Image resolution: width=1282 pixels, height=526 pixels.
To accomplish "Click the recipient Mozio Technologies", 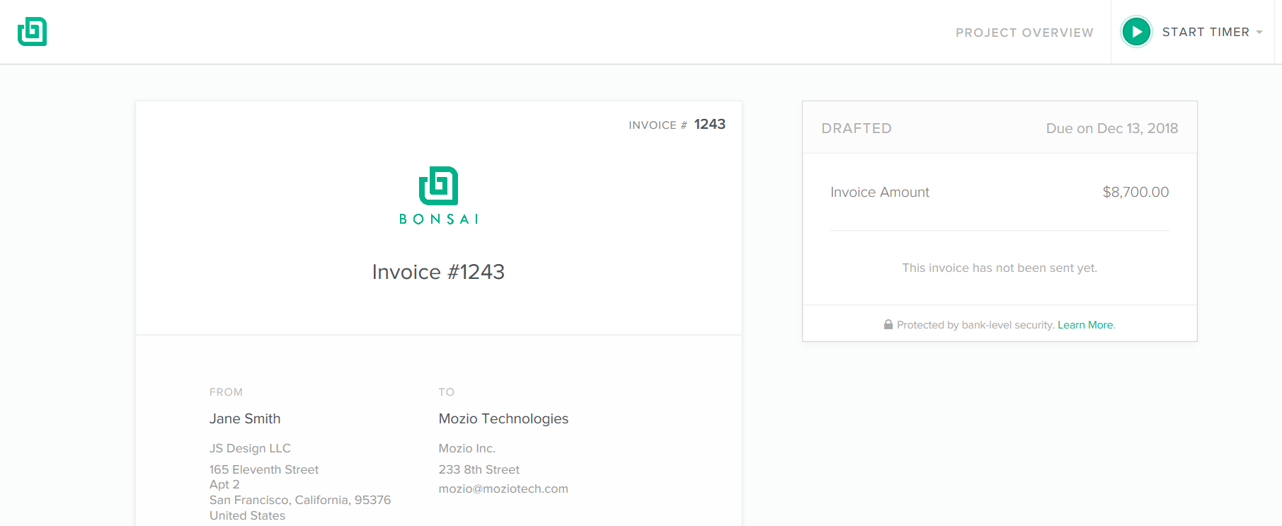I will (x=503, y=418).
